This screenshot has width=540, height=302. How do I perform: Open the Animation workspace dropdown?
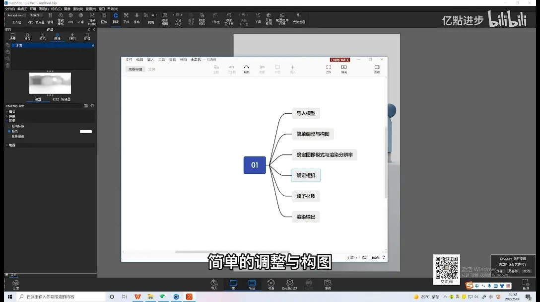[15, 15]
